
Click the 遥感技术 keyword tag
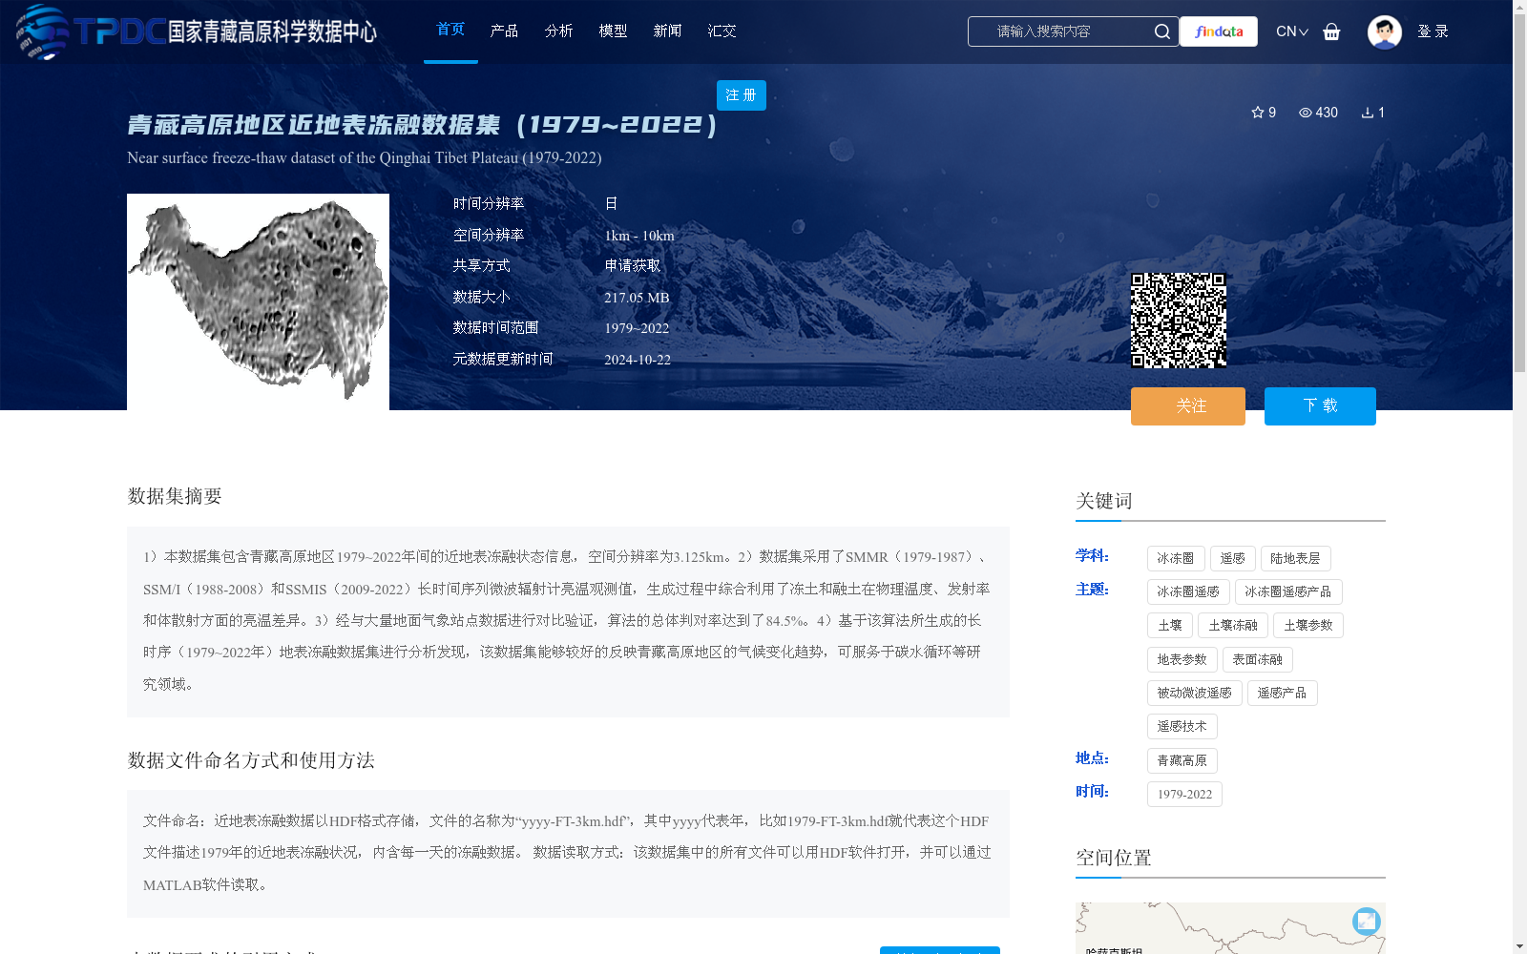pyautogui.click(x=1182, y=726)
